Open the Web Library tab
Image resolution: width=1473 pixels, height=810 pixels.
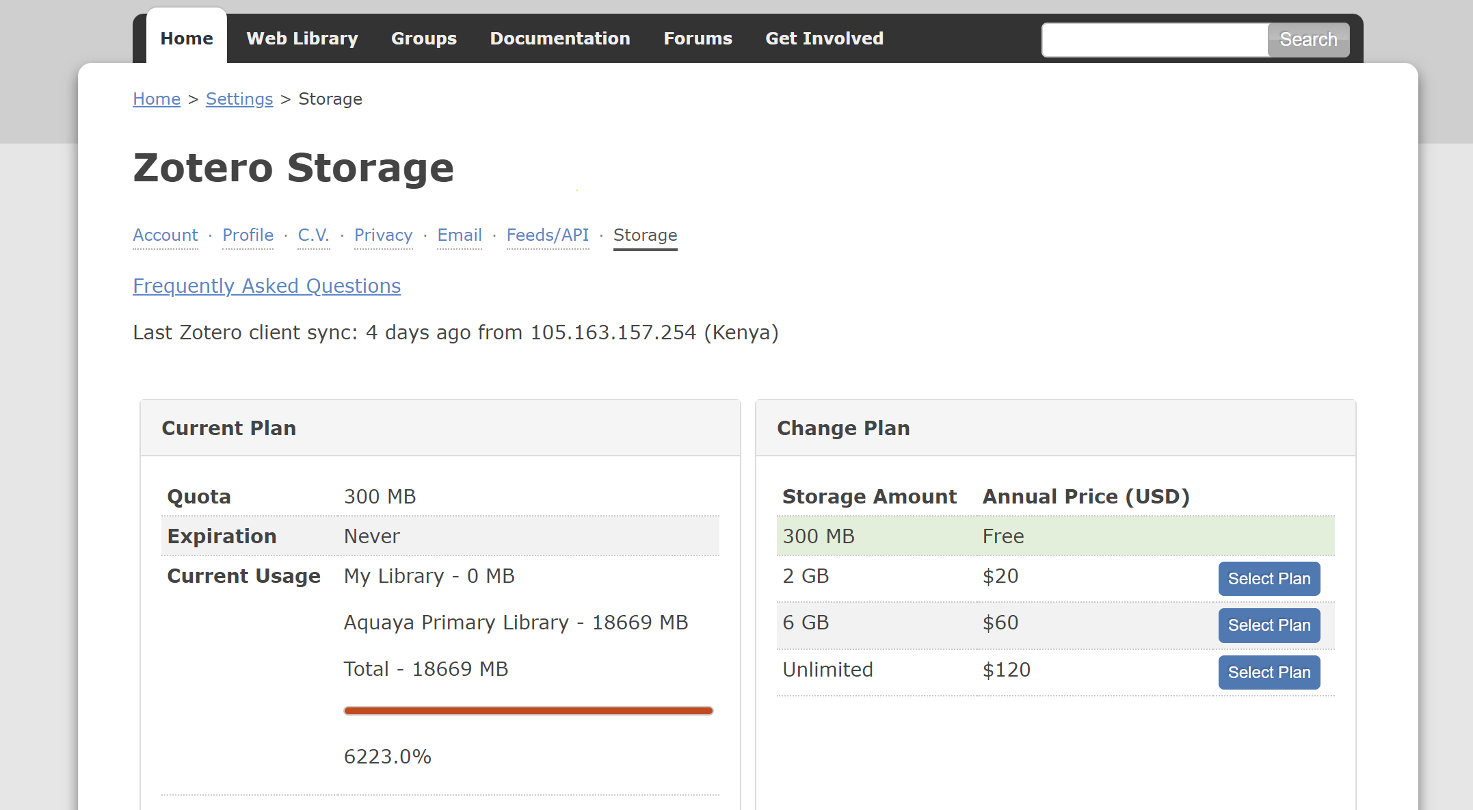[x=302, y=39]
